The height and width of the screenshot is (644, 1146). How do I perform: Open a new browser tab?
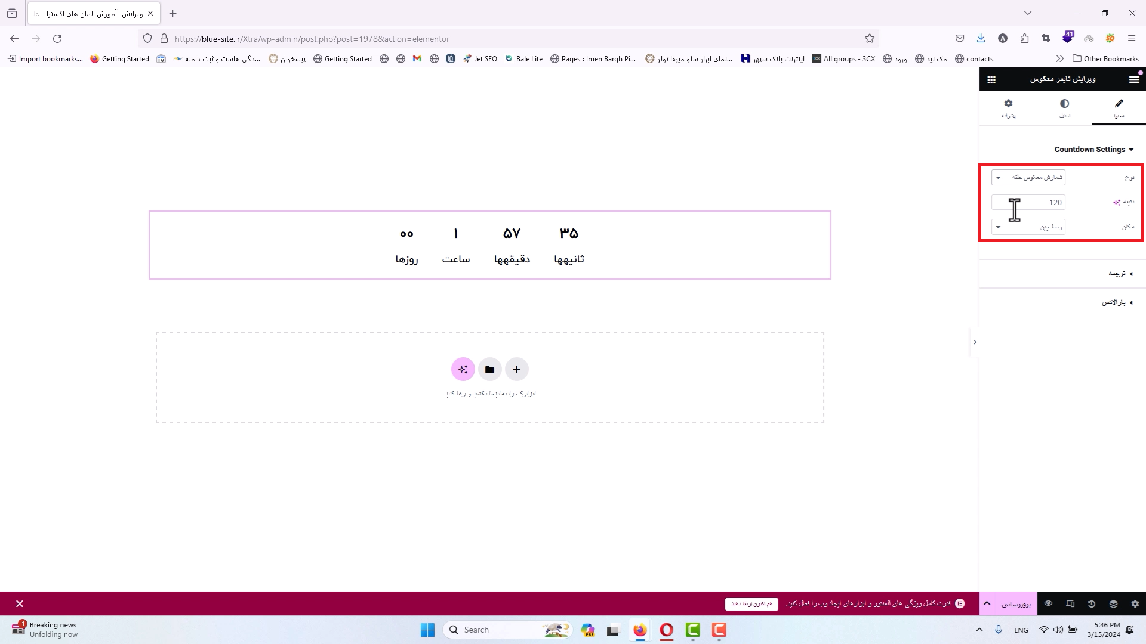coord(172,13)
